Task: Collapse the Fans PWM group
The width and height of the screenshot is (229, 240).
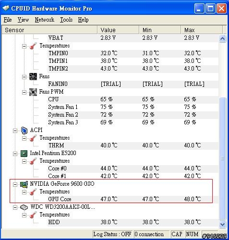Action: coord(24,92)
